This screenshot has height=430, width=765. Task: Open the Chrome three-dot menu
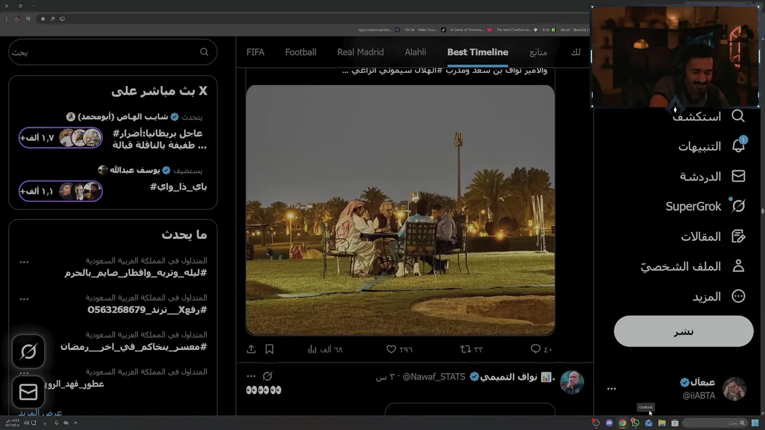click(x=7, y=19)
